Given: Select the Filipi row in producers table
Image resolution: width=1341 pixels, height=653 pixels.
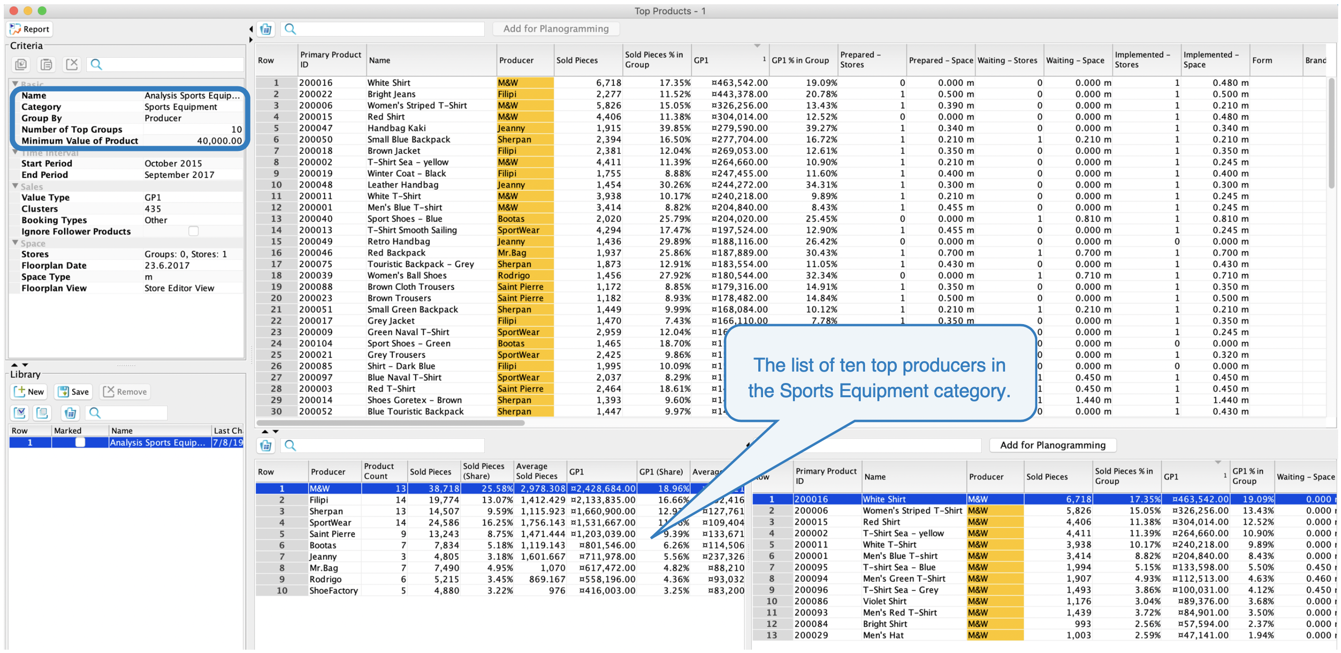Looking at the screenshot, I should [500, 500].
